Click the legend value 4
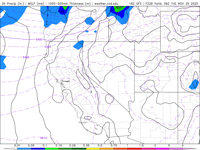Viewport: 200px width, 150px height. click(183, 145)
